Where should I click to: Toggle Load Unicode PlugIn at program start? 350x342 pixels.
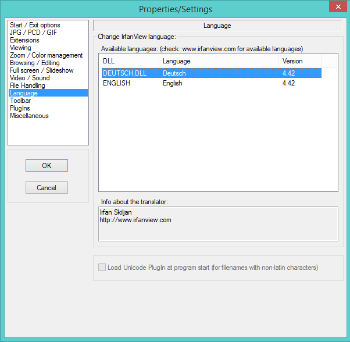pyautogui.click(x=102, y=268)
